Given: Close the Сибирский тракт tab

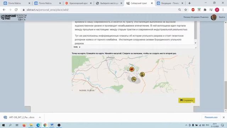Looking at the screenshot, I should 152,3.
